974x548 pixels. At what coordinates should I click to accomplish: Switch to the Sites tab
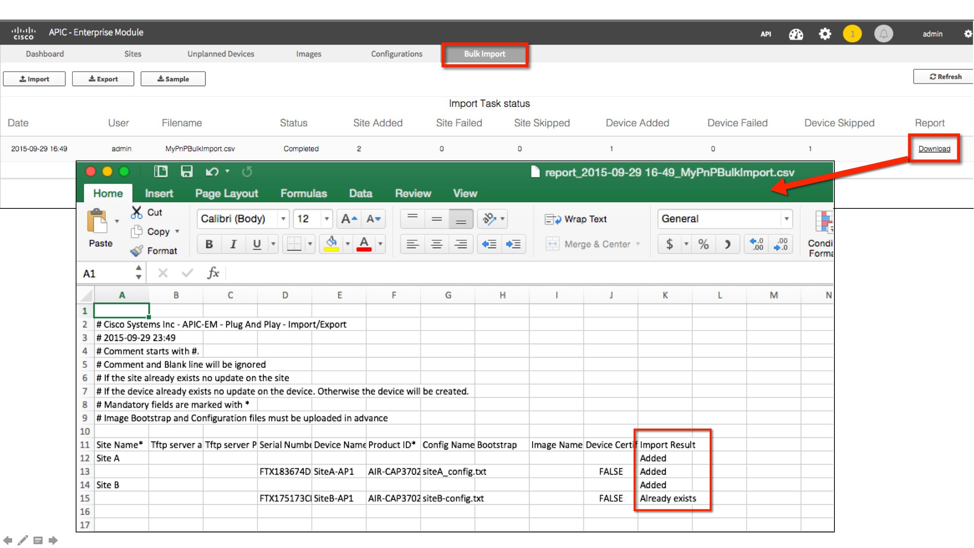[x=133, y=54]
